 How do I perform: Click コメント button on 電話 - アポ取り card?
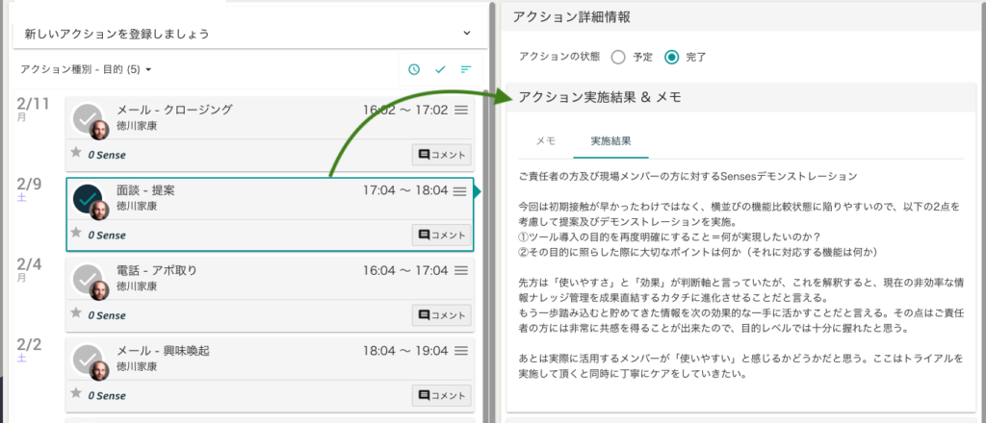(x=441, y=315)
